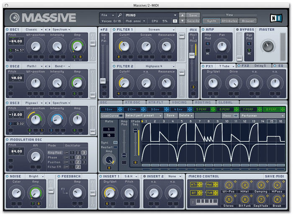Screen dimensions: 293x216
Task: Disable OSC3 with its power toggle
Action: [x=7, y=103]
